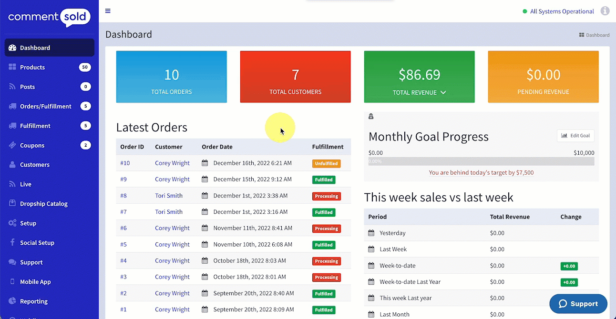Open Tori Smith on order #8
This screenshot has height=319, width=616.
[x=169, y=195]
